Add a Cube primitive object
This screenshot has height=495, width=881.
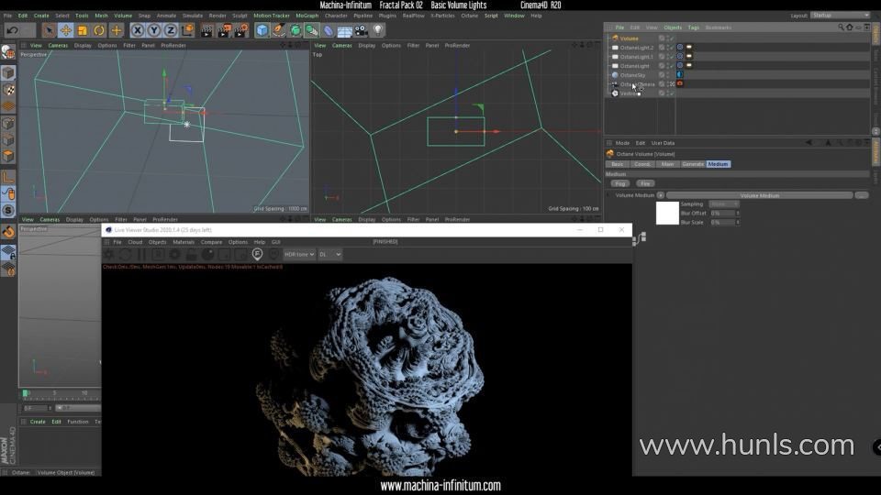tap(262, 30)
